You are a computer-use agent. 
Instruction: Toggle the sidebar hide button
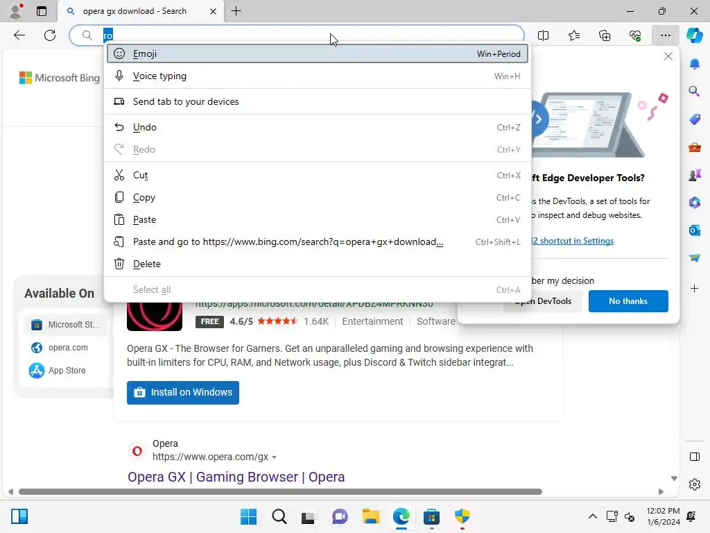click(x=695, y=457)
